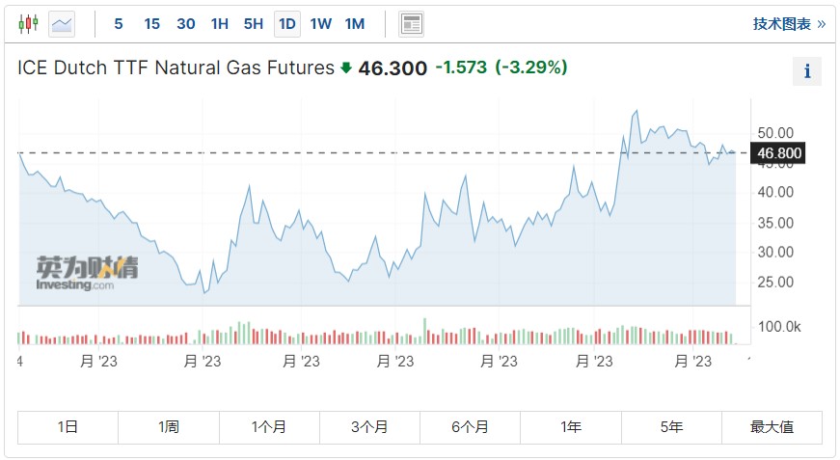Open the news panel icon
The height and width of the screenshot is (460, 840).
click(x=412, y=24)
